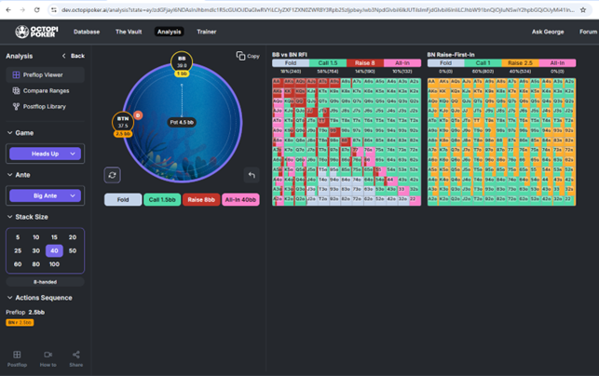Viewport: 599px width, 376px height.
Task: Open the How to guide icon
Action: (x=48, y=358)
